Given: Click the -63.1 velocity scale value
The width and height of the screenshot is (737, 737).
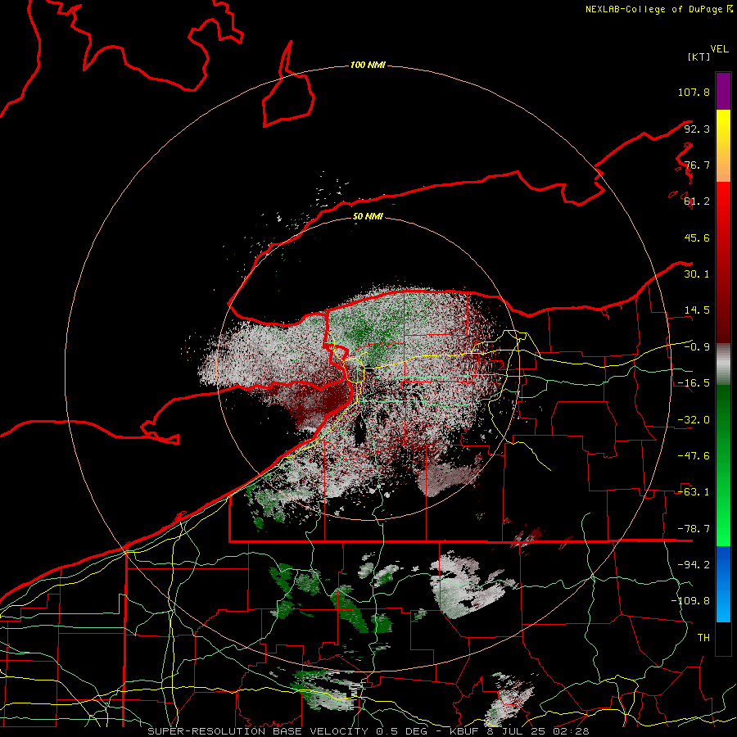Looking at the screenshot, I should [694, 492].
